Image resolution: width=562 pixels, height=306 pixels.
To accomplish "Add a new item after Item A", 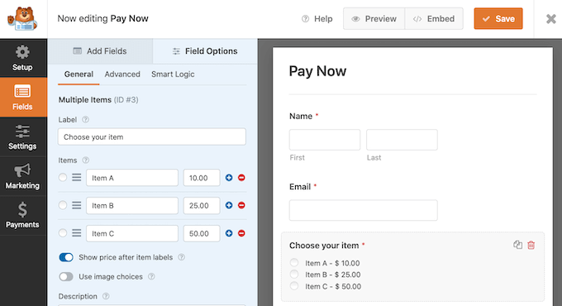I will click(x=229, y=178).
